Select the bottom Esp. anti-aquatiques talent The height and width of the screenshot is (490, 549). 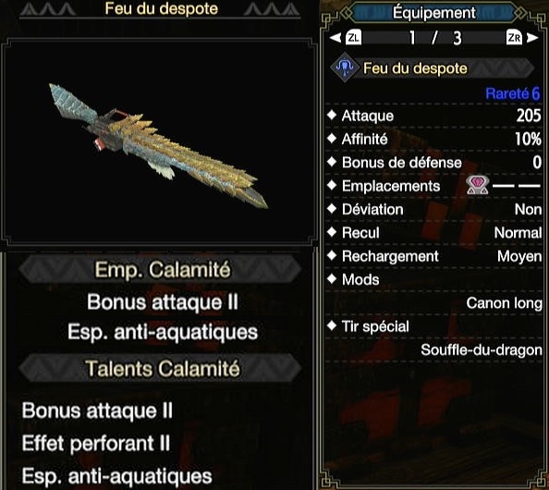[117, 476]
